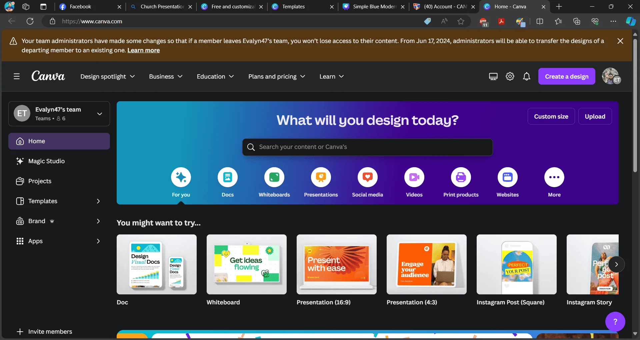
Task: Expand the Apps sidebar arrow
Action: click(98, 241)
